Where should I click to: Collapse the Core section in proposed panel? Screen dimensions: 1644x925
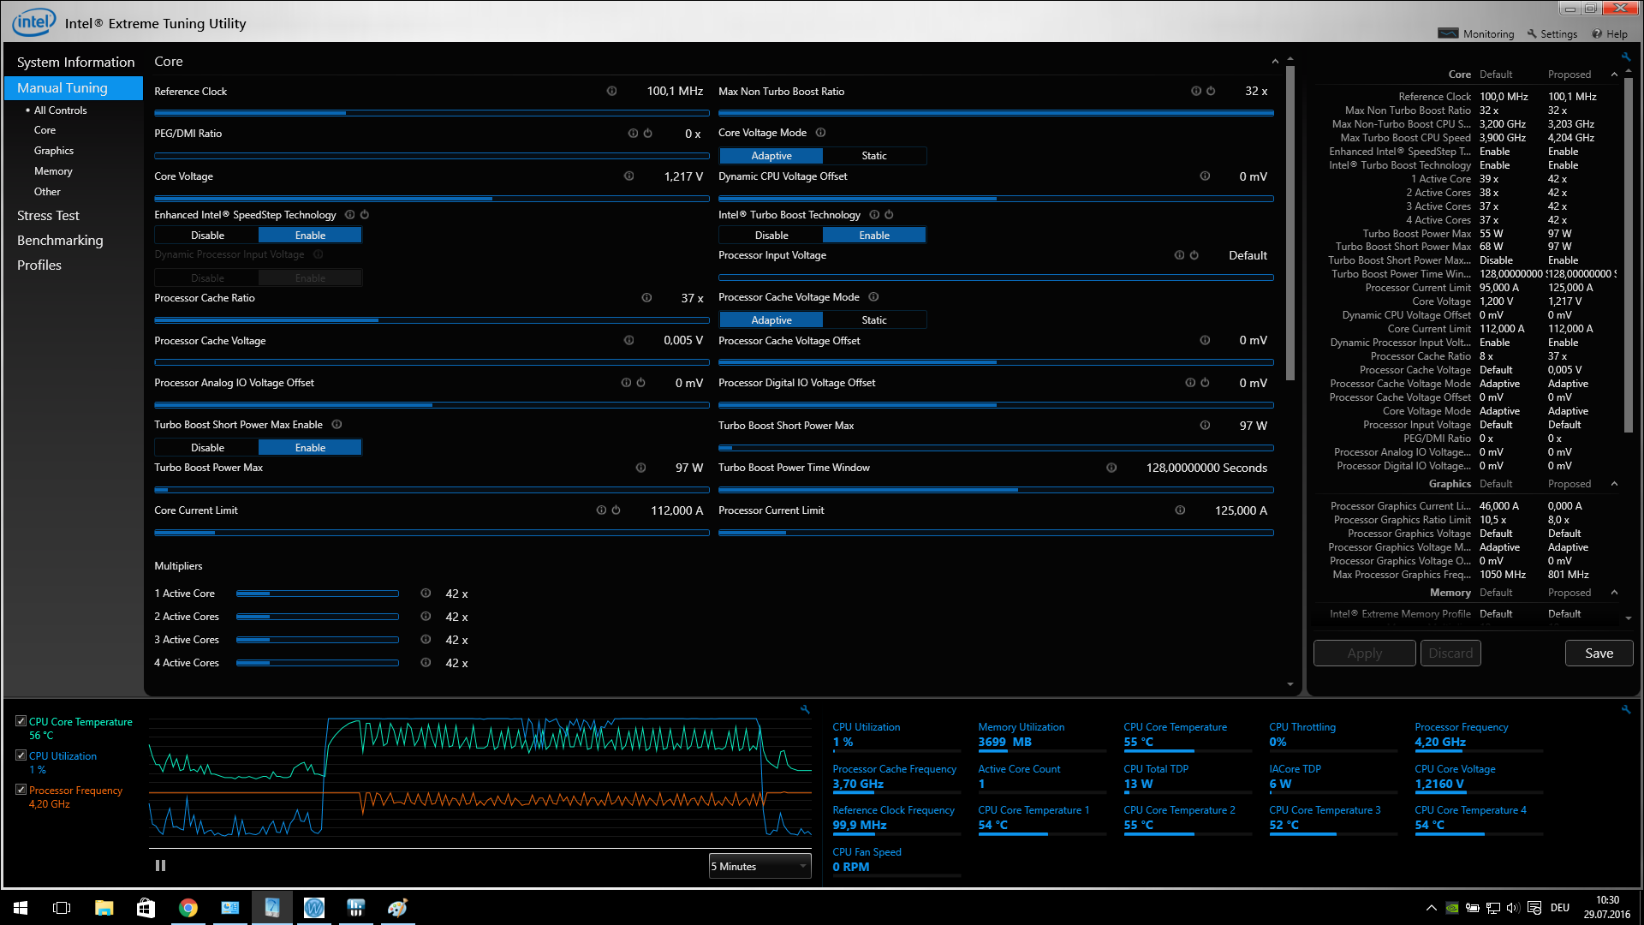pos(1614,75)
